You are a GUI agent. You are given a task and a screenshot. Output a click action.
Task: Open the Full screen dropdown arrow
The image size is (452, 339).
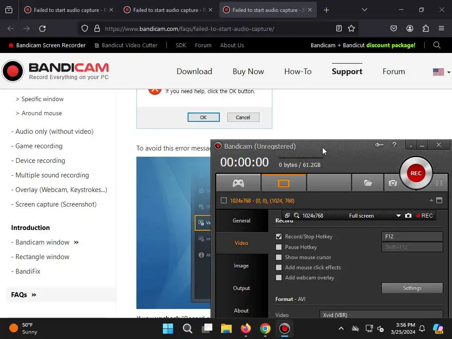tap(399, 215)
